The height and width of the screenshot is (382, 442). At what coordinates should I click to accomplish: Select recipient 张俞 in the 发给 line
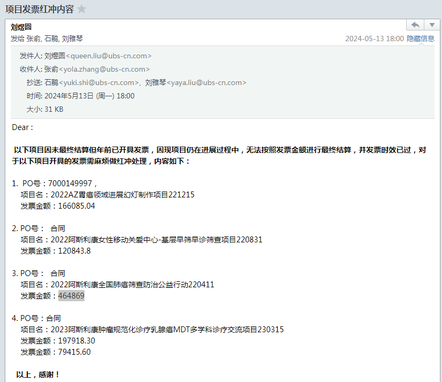coord(33,39)
